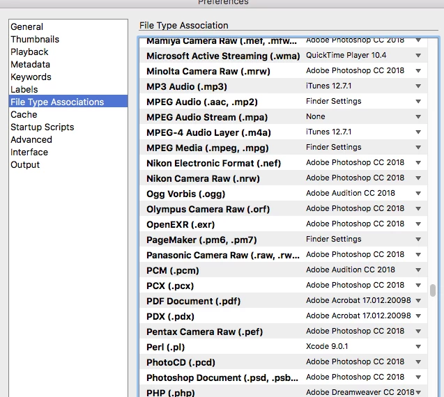Viewport: 444px width, 397px height.
Task: Click 'Xcode 9.0.1' value for Perl
Action: (327, 346)
